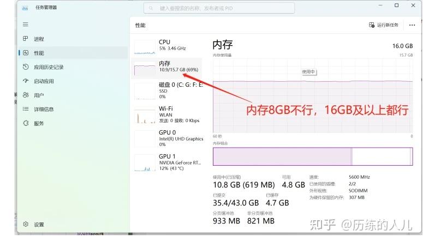Click the 4.8 GB available value

[293, 185]
